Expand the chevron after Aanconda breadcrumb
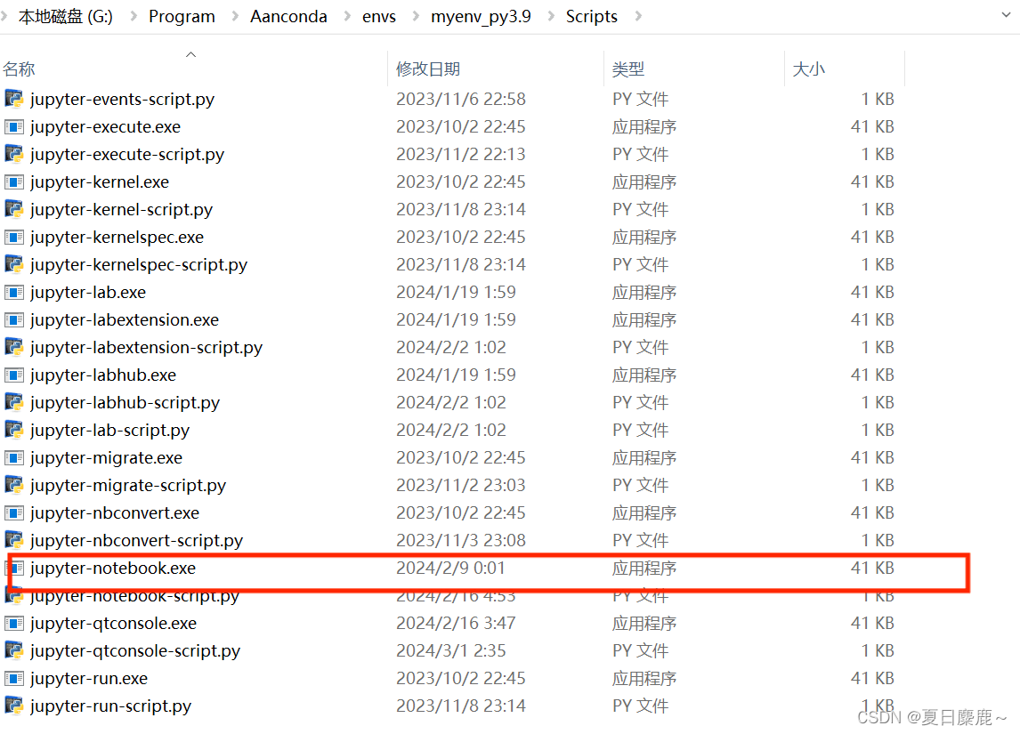 [x=347, y=16]
